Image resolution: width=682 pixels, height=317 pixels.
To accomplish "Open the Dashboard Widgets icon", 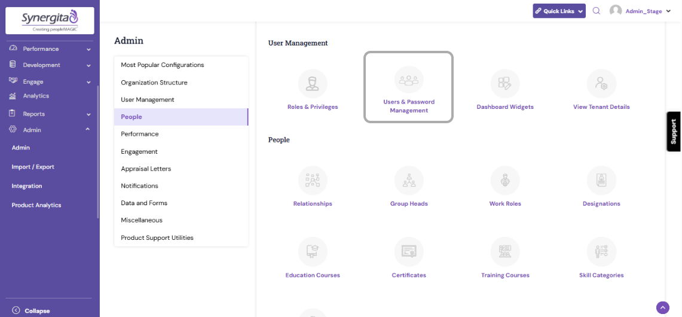I will pos(505,84).
